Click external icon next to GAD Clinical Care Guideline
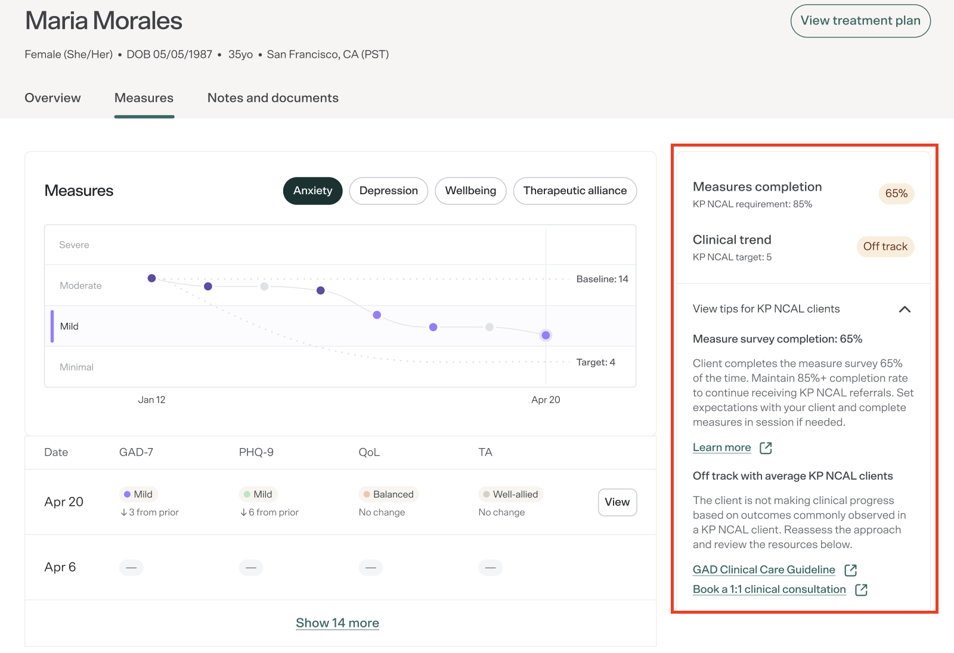Screen dimensions: 954x653 click(851, 570)
